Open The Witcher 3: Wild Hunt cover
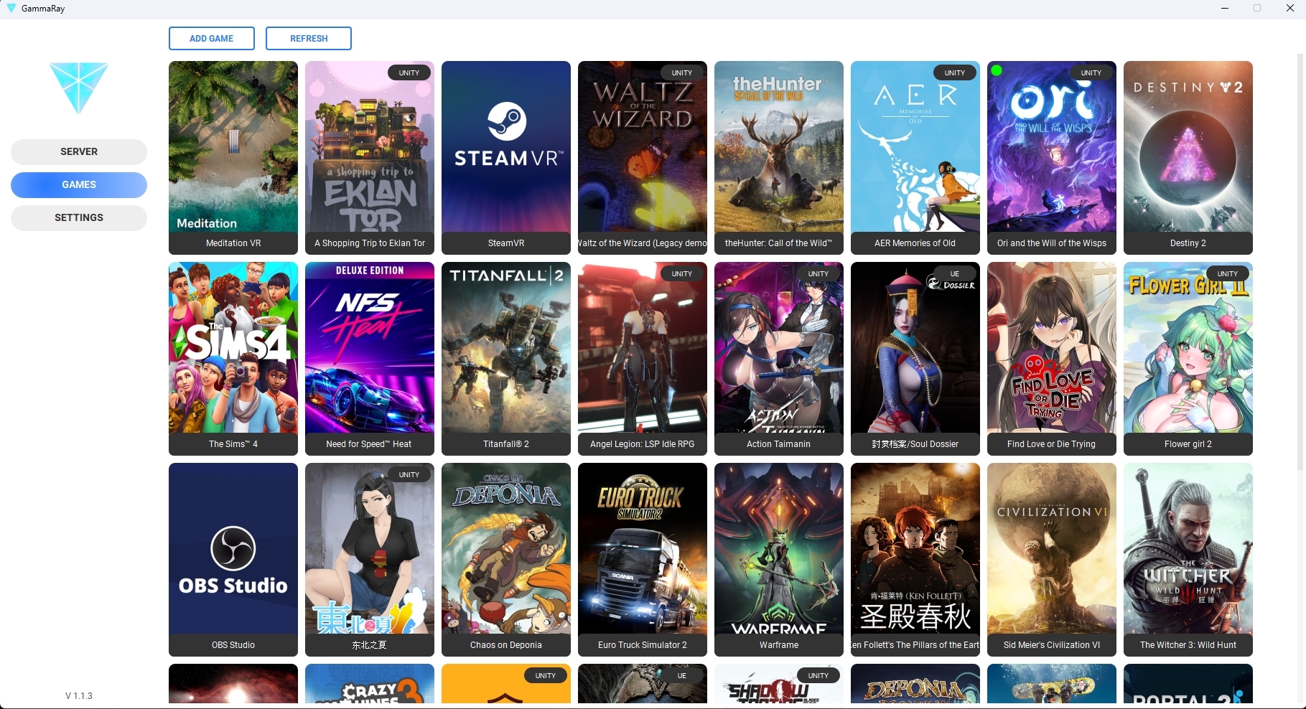This screenshot has height=709, width=1306. click(x=1188, y=549)
